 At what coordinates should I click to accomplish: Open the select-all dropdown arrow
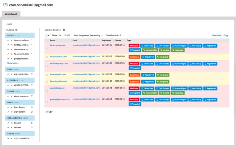click(x=49, y=36)
